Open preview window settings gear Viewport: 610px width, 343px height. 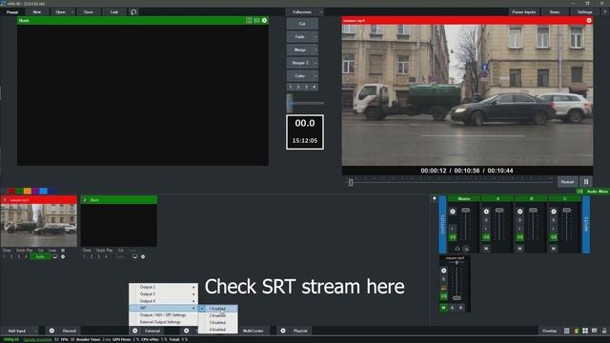click(265, 20)
